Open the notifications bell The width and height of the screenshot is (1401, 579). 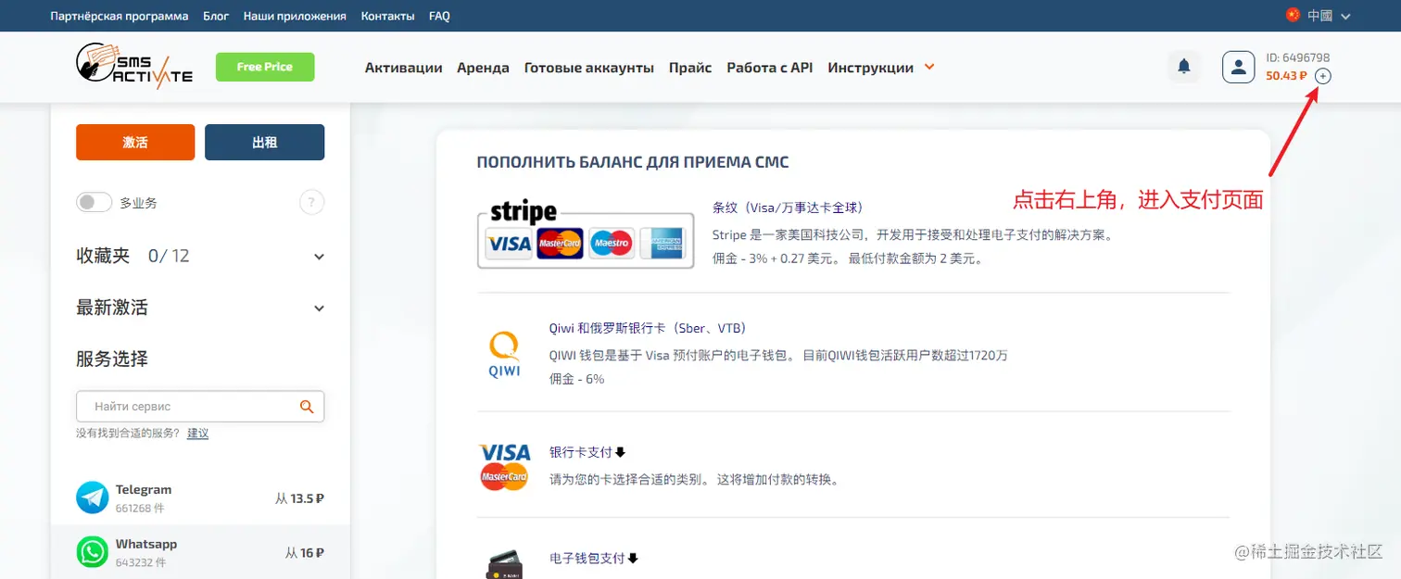pyautogui.click(x=1184, y=67)
